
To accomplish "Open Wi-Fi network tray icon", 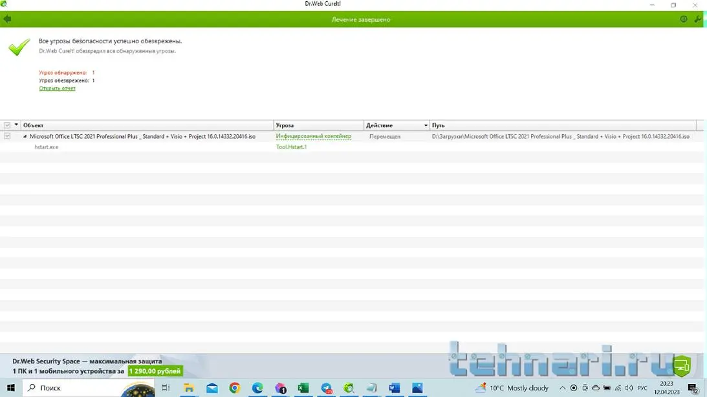I will click(x=618, y=387).
